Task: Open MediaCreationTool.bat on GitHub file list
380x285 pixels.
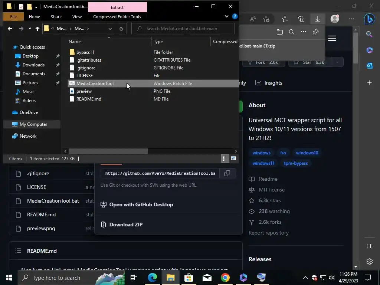Action: [53, 201]
